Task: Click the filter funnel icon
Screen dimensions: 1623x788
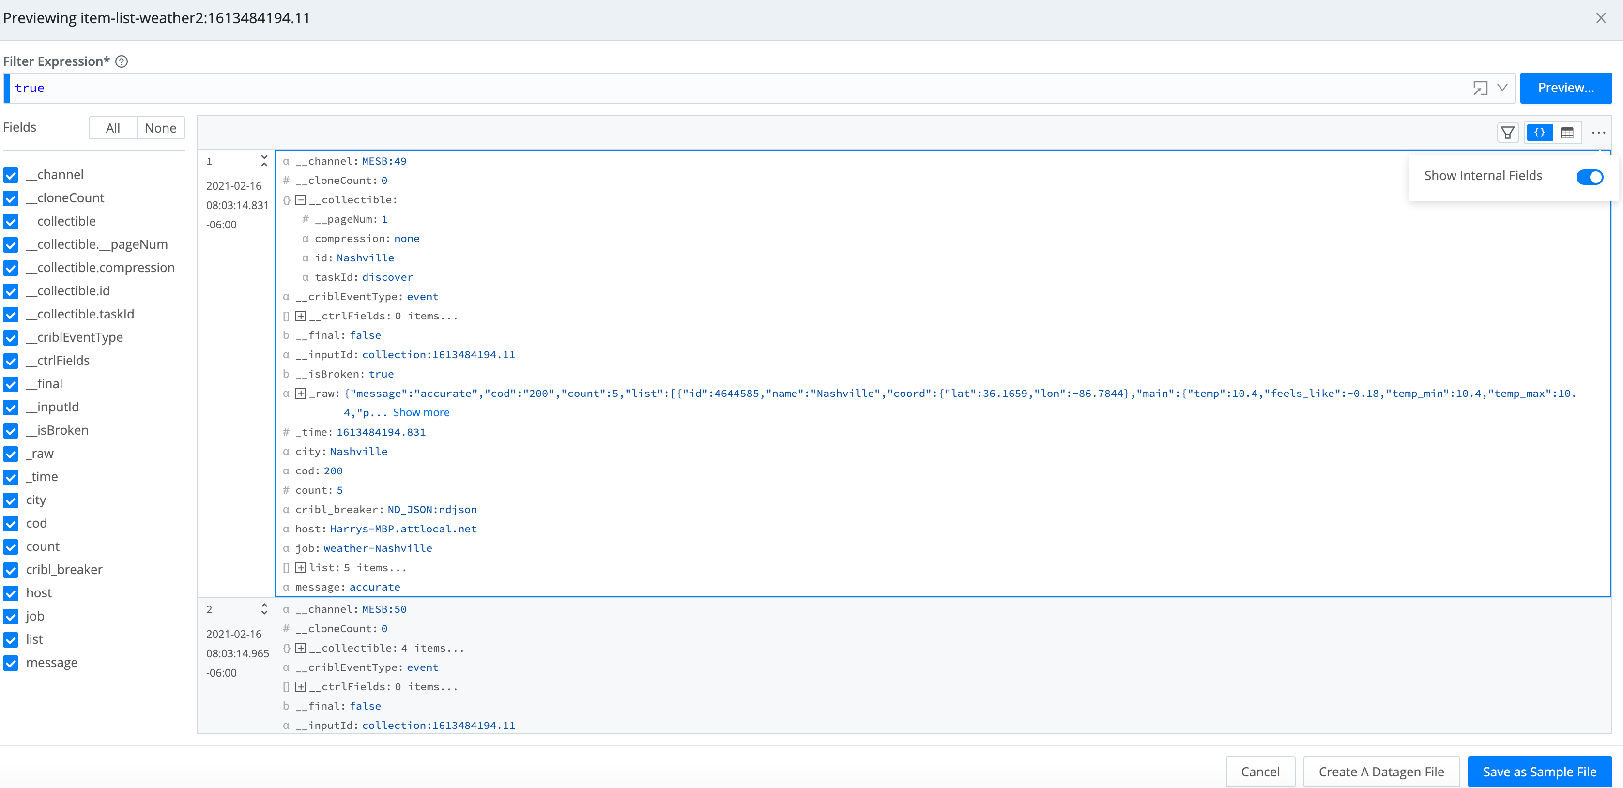Action: [1507, 133]
